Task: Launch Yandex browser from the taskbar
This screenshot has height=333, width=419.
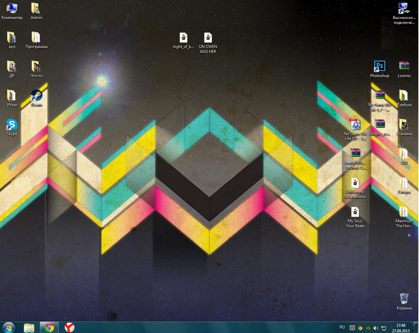Action: coord(69,327)
